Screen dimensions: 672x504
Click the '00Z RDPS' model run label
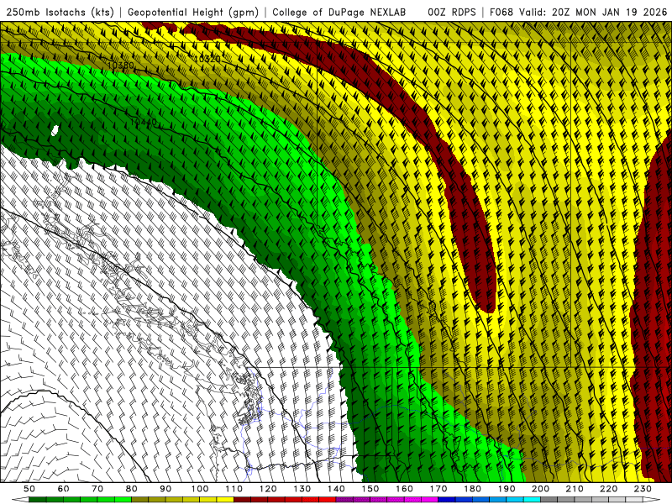(451, 12)
